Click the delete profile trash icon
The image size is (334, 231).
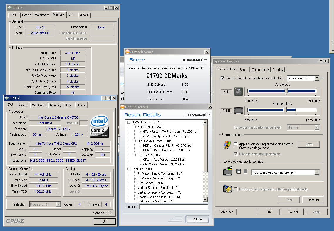pyautogui.click(x=246, y=171)
